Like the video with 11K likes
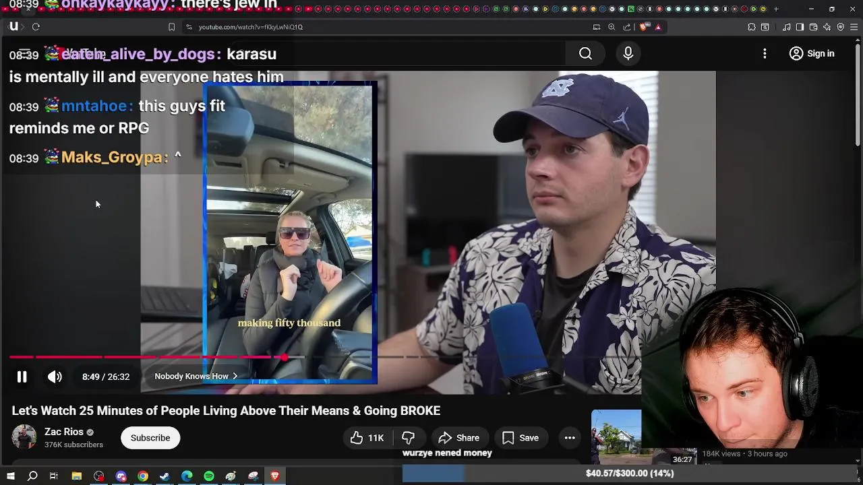This screenshot has height=485, width=863. click(367, 438)
